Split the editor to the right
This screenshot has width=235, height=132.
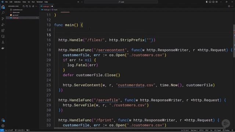point(229,6)
